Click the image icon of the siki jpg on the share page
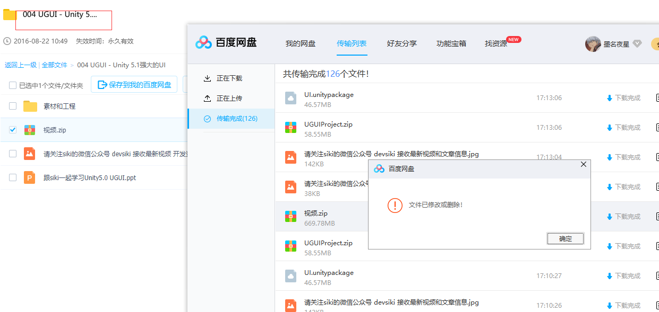The image size is (659, 312). pos(30,154)
